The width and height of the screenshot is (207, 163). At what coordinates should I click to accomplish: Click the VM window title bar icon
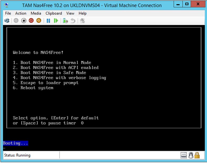click(6, 5)
